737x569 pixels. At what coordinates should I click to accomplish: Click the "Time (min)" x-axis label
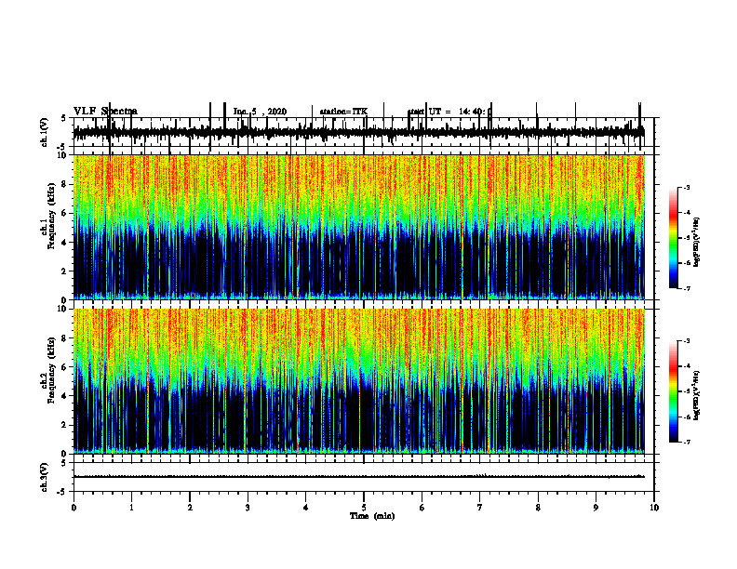372,516
